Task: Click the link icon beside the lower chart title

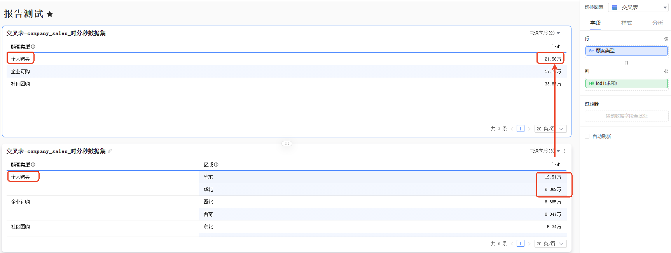Action: [110, 151]
